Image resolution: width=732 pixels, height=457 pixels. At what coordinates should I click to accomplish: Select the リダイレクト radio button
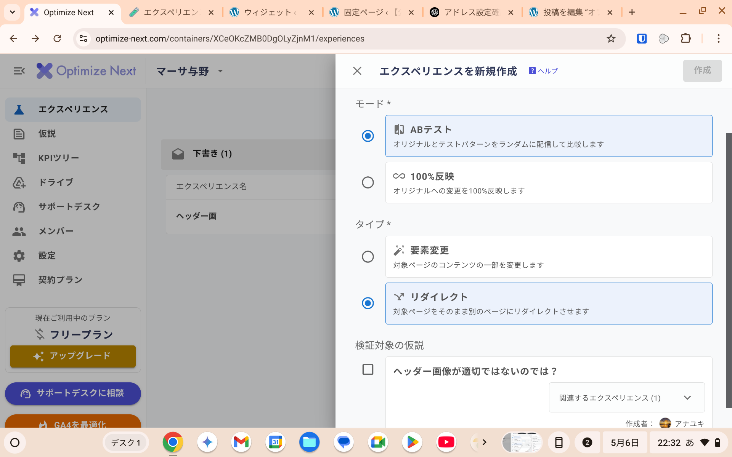368,303
